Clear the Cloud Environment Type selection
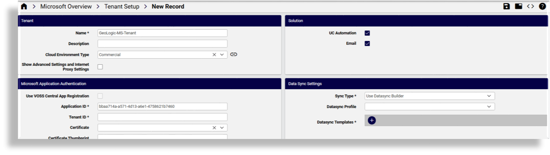The width and height of the screenshot is (550, 155). (214, 55)
